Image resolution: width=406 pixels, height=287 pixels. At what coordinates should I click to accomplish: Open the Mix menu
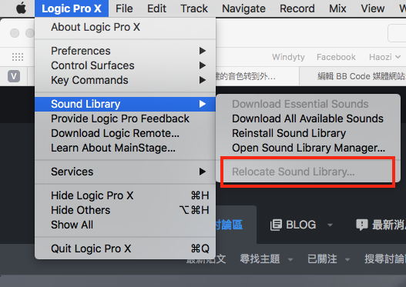pyautogui.click(x=337, y=8)
